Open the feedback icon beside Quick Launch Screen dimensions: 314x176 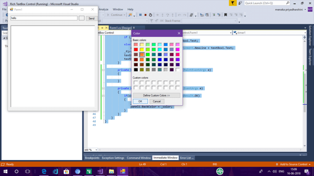(x=240, y=3)
